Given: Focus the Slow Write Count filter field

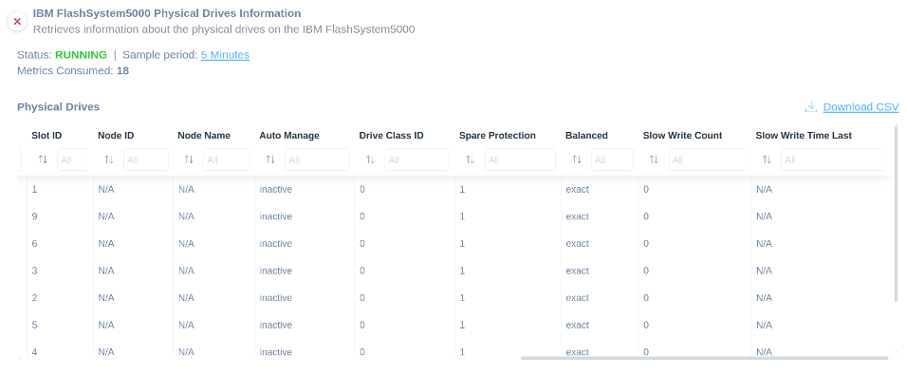Looking at the screenshot, I should click(x=708, y=159).
